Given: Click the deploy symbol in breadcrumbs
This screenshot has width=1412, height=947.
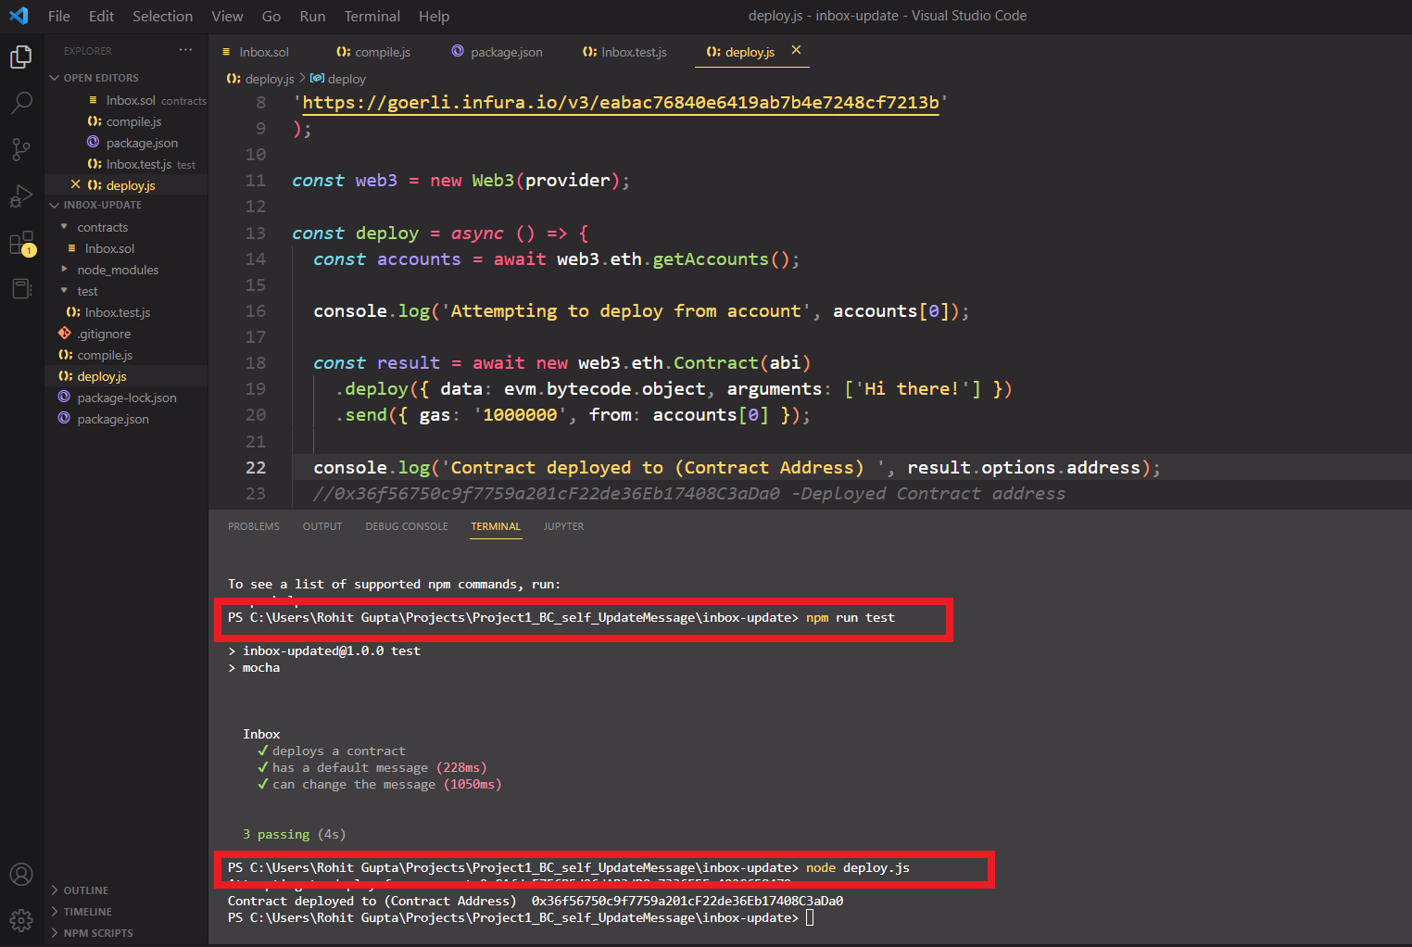Looking at the screenshot, I should 338,79.
